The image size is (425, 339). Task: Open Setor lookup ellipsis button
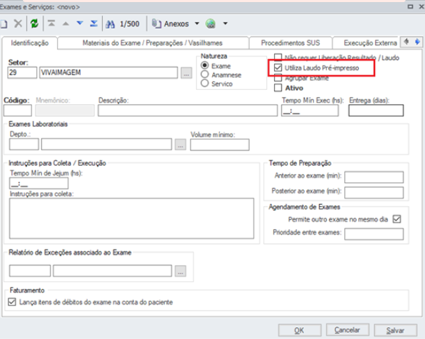tap(186, 73)
